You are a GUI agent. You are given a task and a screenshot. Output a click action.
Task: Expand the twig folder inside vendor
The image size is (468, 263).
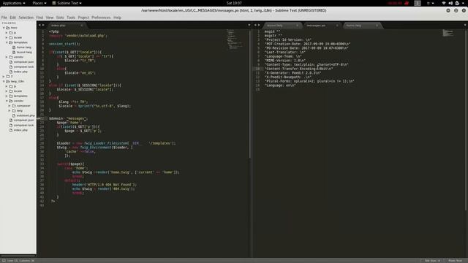click(x=10, y=110)
